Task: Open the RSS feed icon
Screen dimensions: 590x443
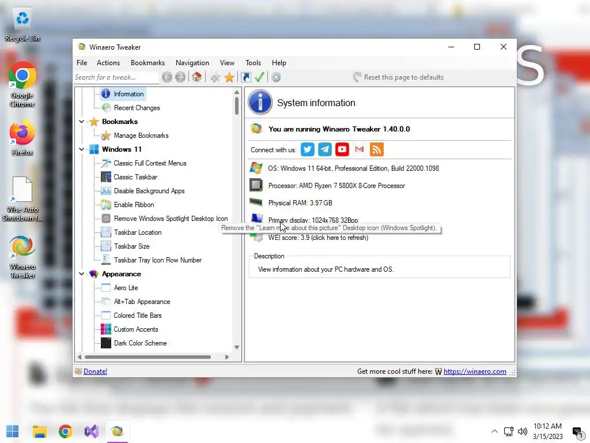Action: point(377,149)
